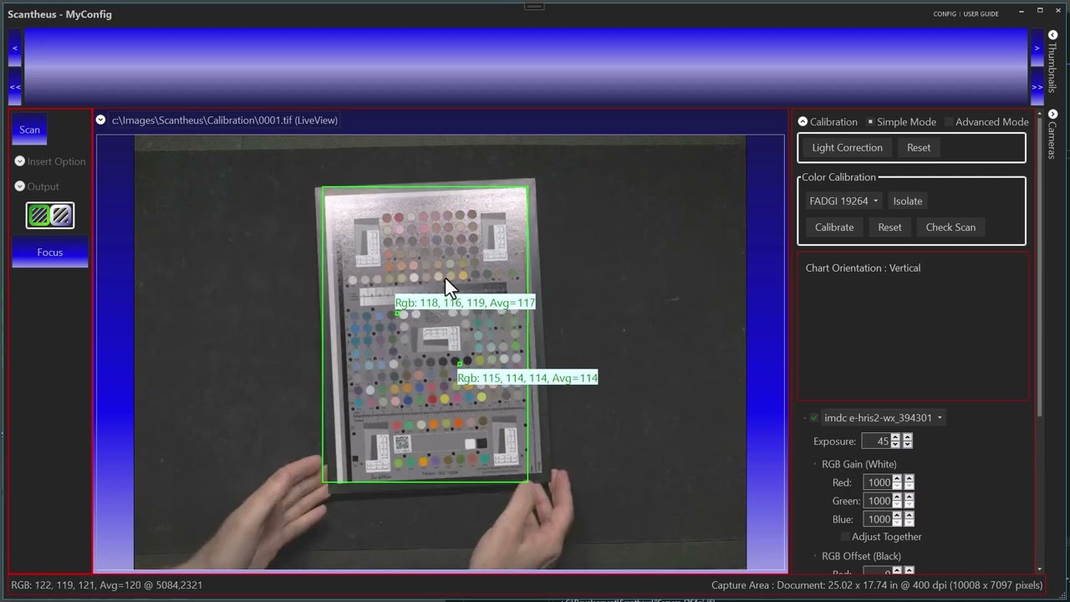Expand the Output section

coord(20,186)
